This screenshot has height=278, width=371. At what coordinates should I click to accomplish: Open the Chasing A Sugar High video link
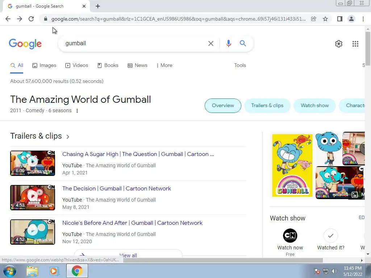138,154
